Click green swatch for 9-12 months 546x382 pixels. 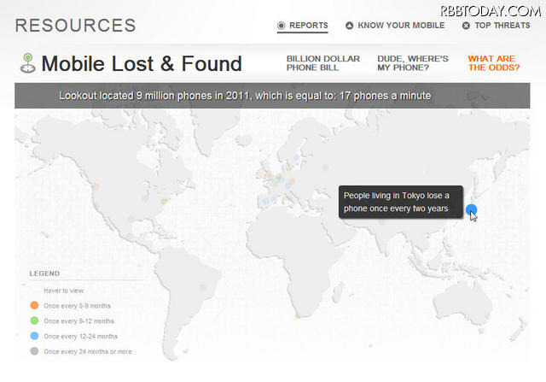[x=34, y=320]
